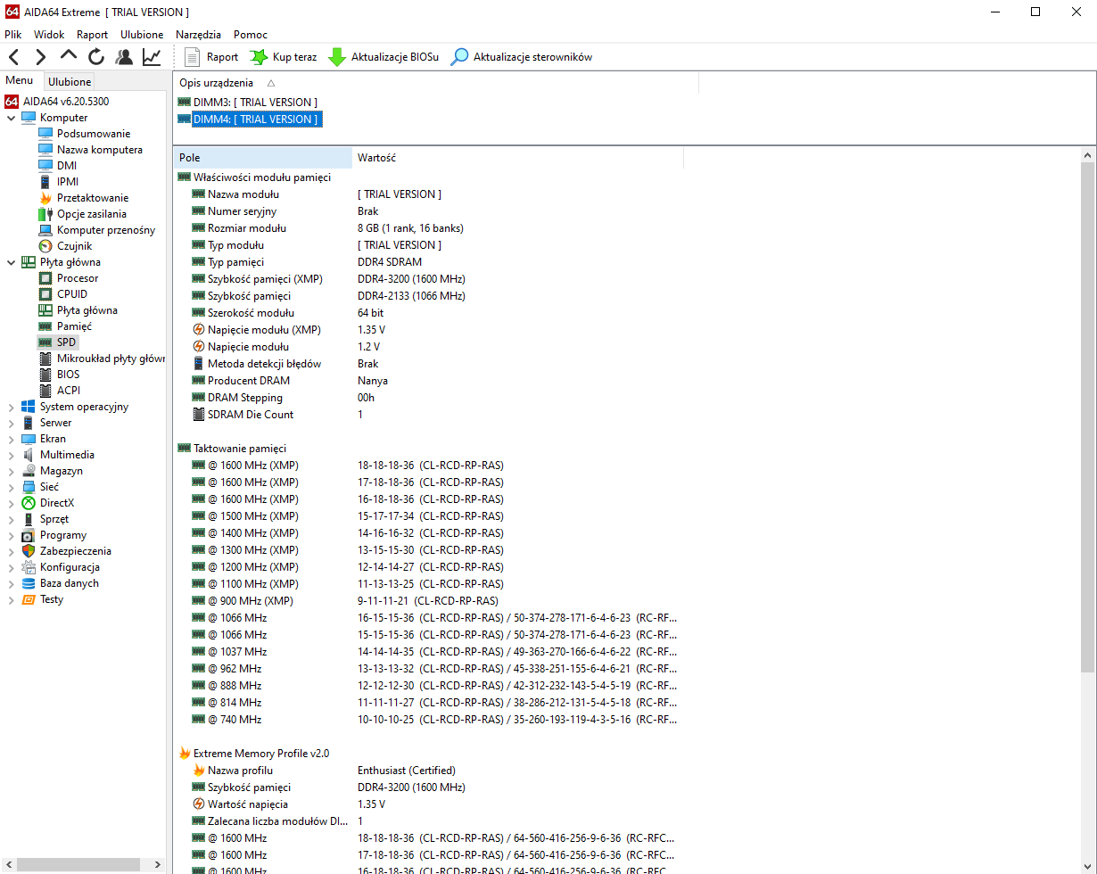Open the graph chart icon in the toolbar
The image size is (1097, 874).
(x=152, y=57)
